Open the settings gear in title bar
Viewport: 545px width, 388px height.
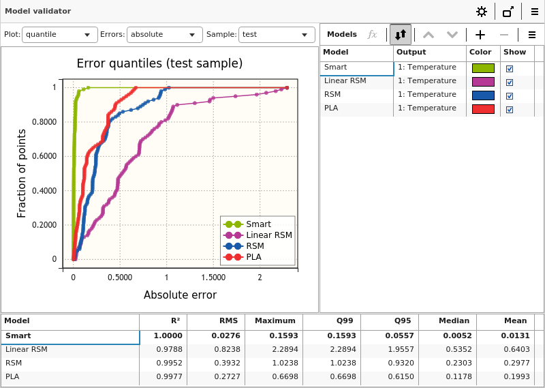[482, 12]
